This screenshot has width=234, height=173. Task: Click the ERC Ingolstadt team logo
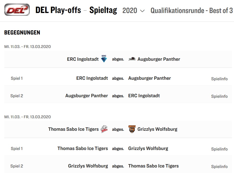point(104,58)
